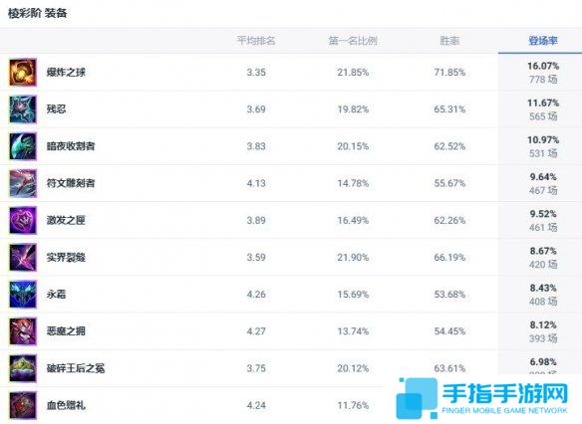Open the 爆炸之球 item name link
The width and height of the screenshot is (582, 424).
click(x=66, y=72)
